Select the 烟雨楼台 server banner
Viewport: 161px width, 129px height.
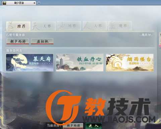pos(130,63)
